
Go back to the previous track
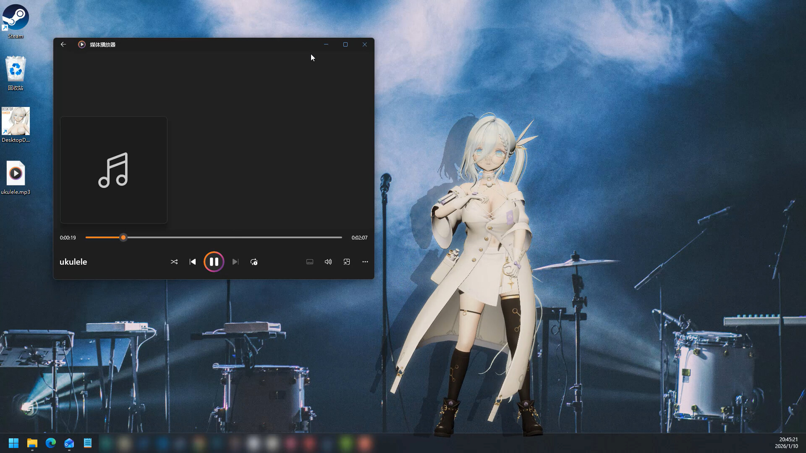tap(193, 261)
